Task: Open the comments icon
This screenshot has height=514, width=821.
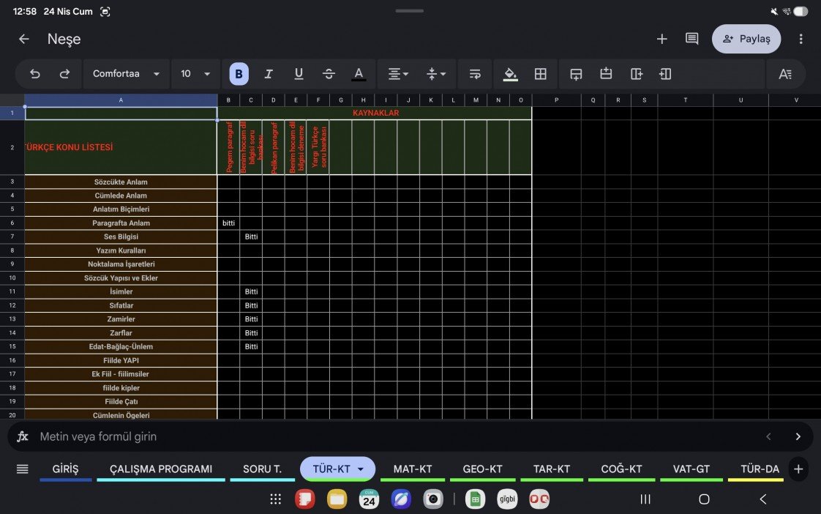Action: [x=691, y=39]
